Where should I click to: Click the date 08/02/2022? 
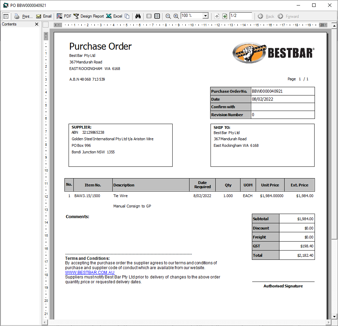tap(262, 99)
